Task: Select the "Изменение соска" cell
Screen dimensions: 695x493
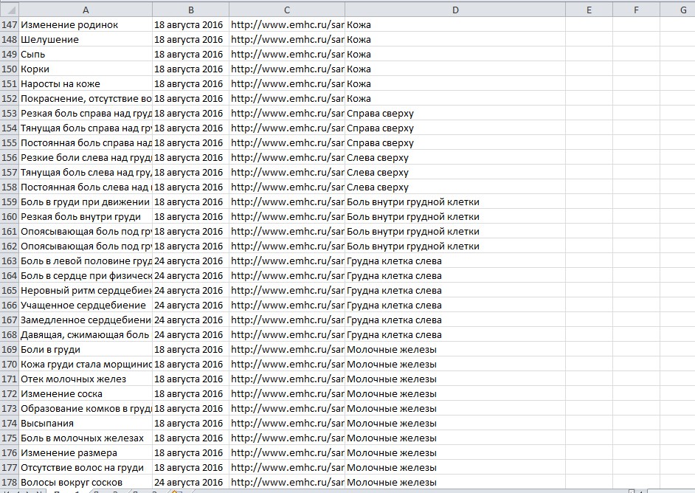Action: (x=86, y=394)
